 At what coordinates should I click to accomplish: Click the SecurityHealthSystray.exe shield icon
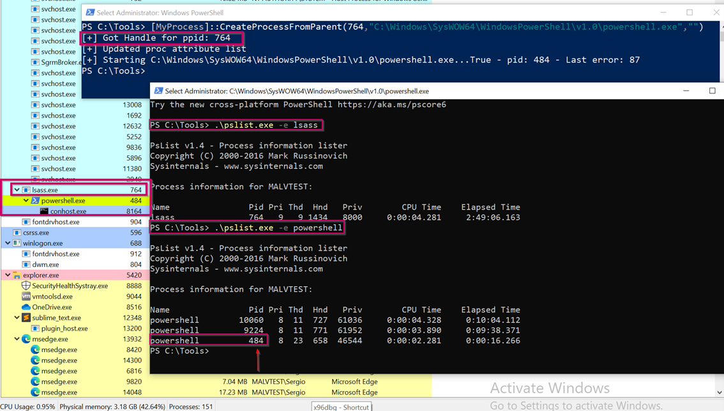(26, 286)
